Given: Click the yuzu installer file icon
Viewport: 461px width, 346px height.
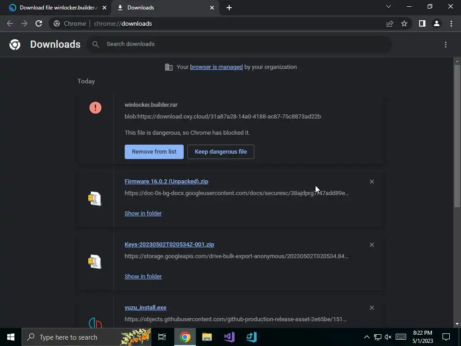Looking at the screenshot, I should (95, 323).
